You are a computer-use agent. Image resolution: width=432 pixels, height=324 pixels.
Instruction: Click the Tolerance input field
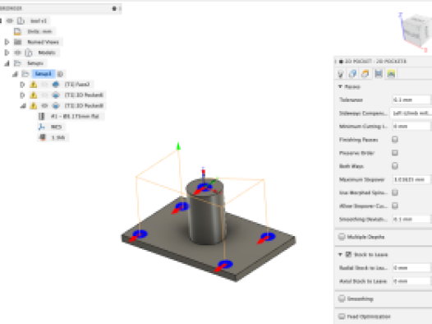[411, 100]
